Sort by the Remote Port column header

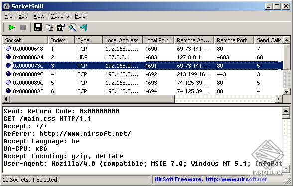tap(234, 40)
